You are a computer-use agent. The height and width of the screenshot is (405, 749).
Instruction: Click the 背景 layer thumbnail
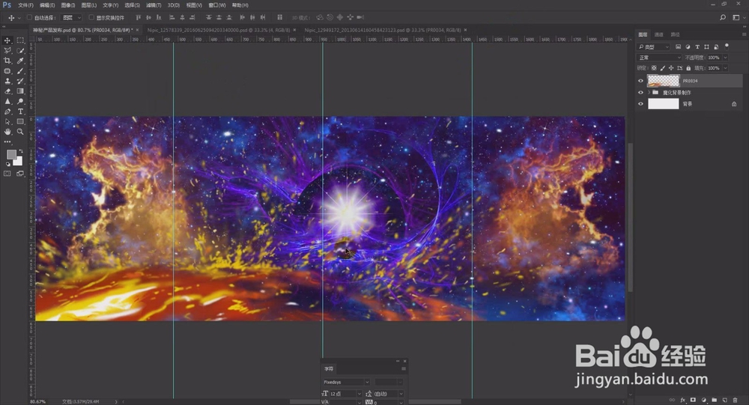pos(663,103)
